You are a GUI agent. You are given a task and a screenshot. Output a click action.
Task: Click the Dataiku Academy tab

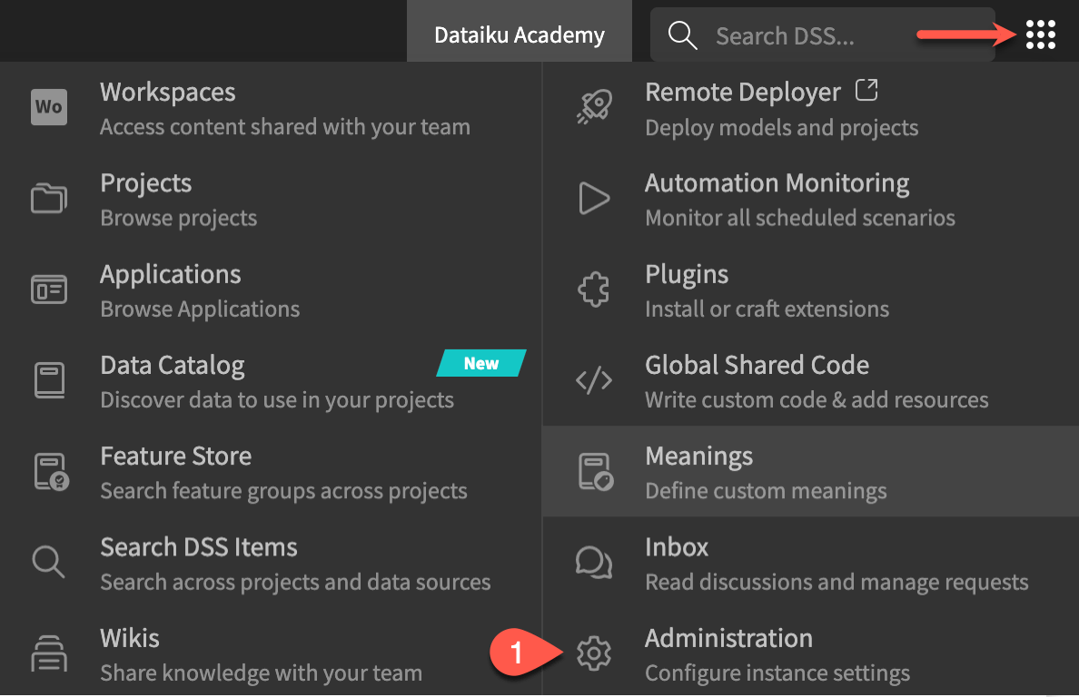[x=520, y=35]
